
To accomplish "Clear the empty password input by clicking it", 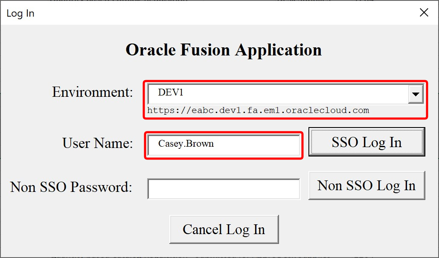I will tap(224, 188).
